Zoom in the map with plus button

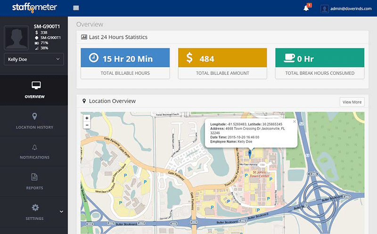[x=87, y=118]
